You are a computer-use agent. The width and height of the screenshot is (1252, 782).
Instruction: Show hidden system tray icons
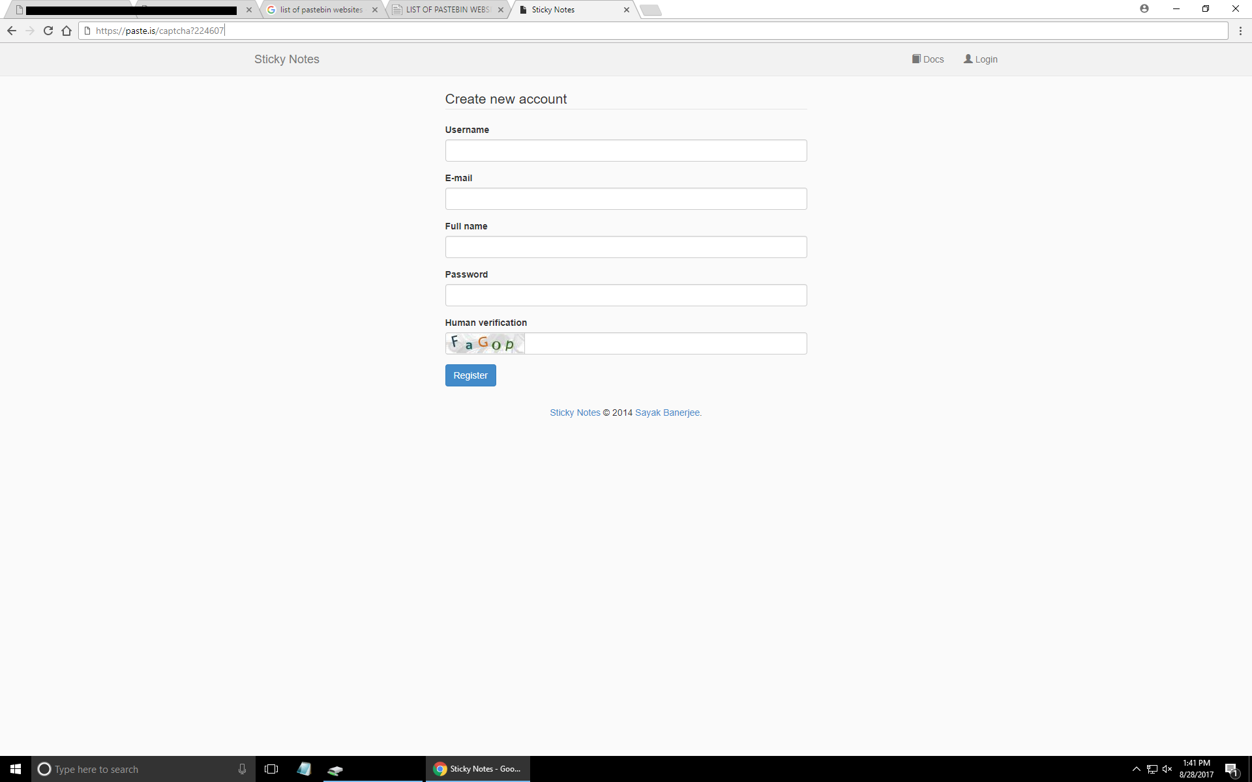pos(1136,769)
